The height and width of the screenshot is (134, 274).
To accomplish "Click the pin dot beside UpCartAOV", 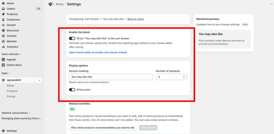I will [40, 80].
